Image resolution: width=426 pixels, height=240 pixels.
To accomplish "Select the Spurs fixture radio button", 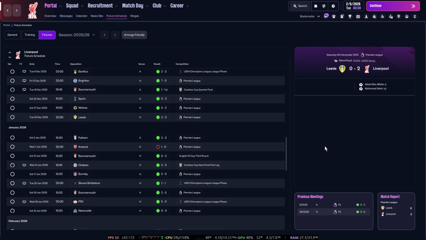I will click(x=12, y=99).
